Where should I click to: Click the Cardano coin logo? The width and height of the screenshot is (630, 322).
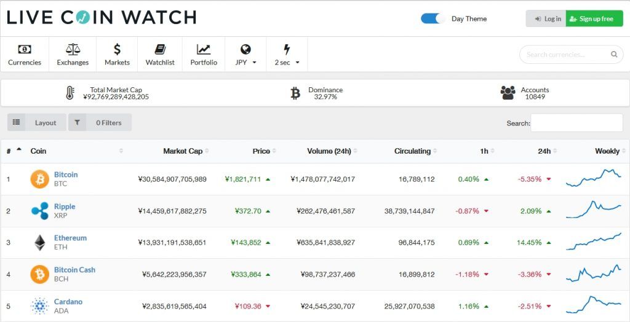tap(40, 306)
